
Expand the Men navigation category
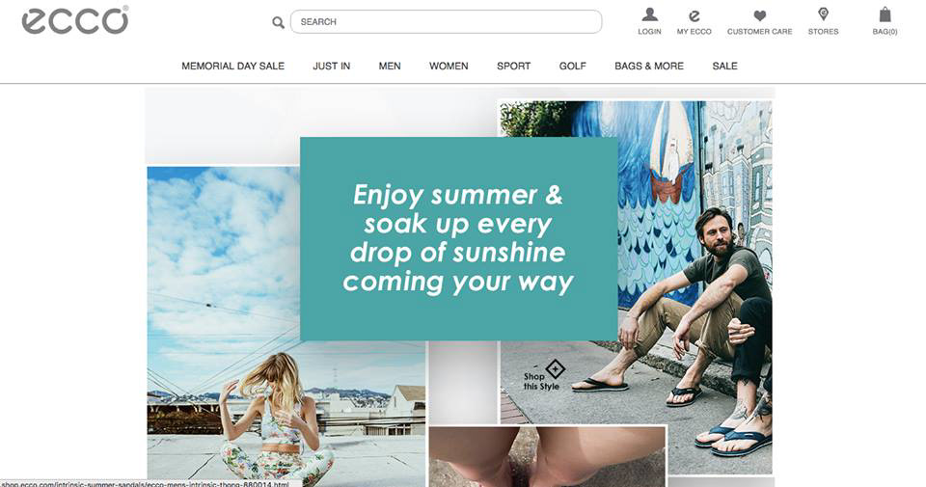(x=390, y=67)
